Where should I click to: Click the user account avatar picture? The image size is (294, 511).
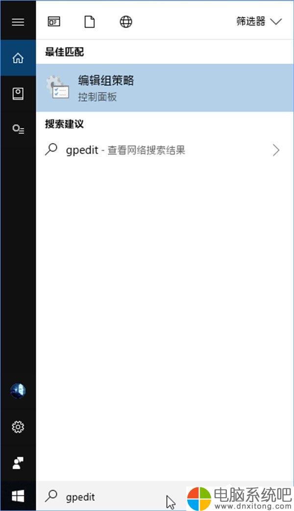(18, 391)
